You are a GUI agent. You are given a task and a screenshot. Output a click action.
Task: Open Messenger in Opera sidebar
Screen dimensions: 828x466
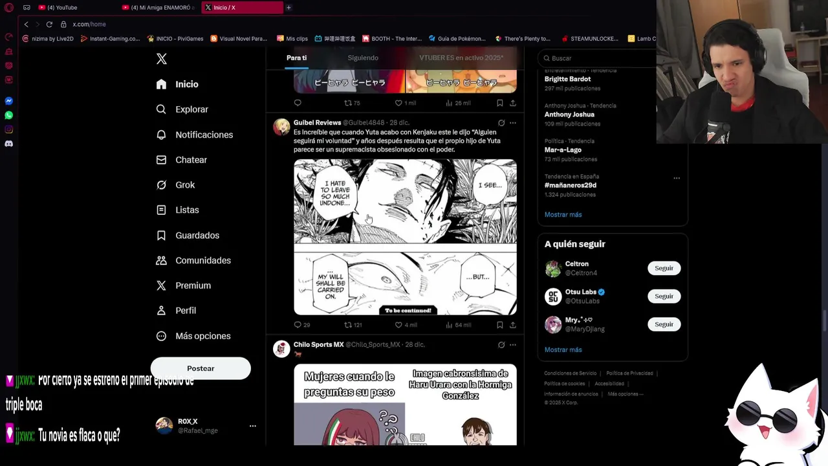pos(9,101)
